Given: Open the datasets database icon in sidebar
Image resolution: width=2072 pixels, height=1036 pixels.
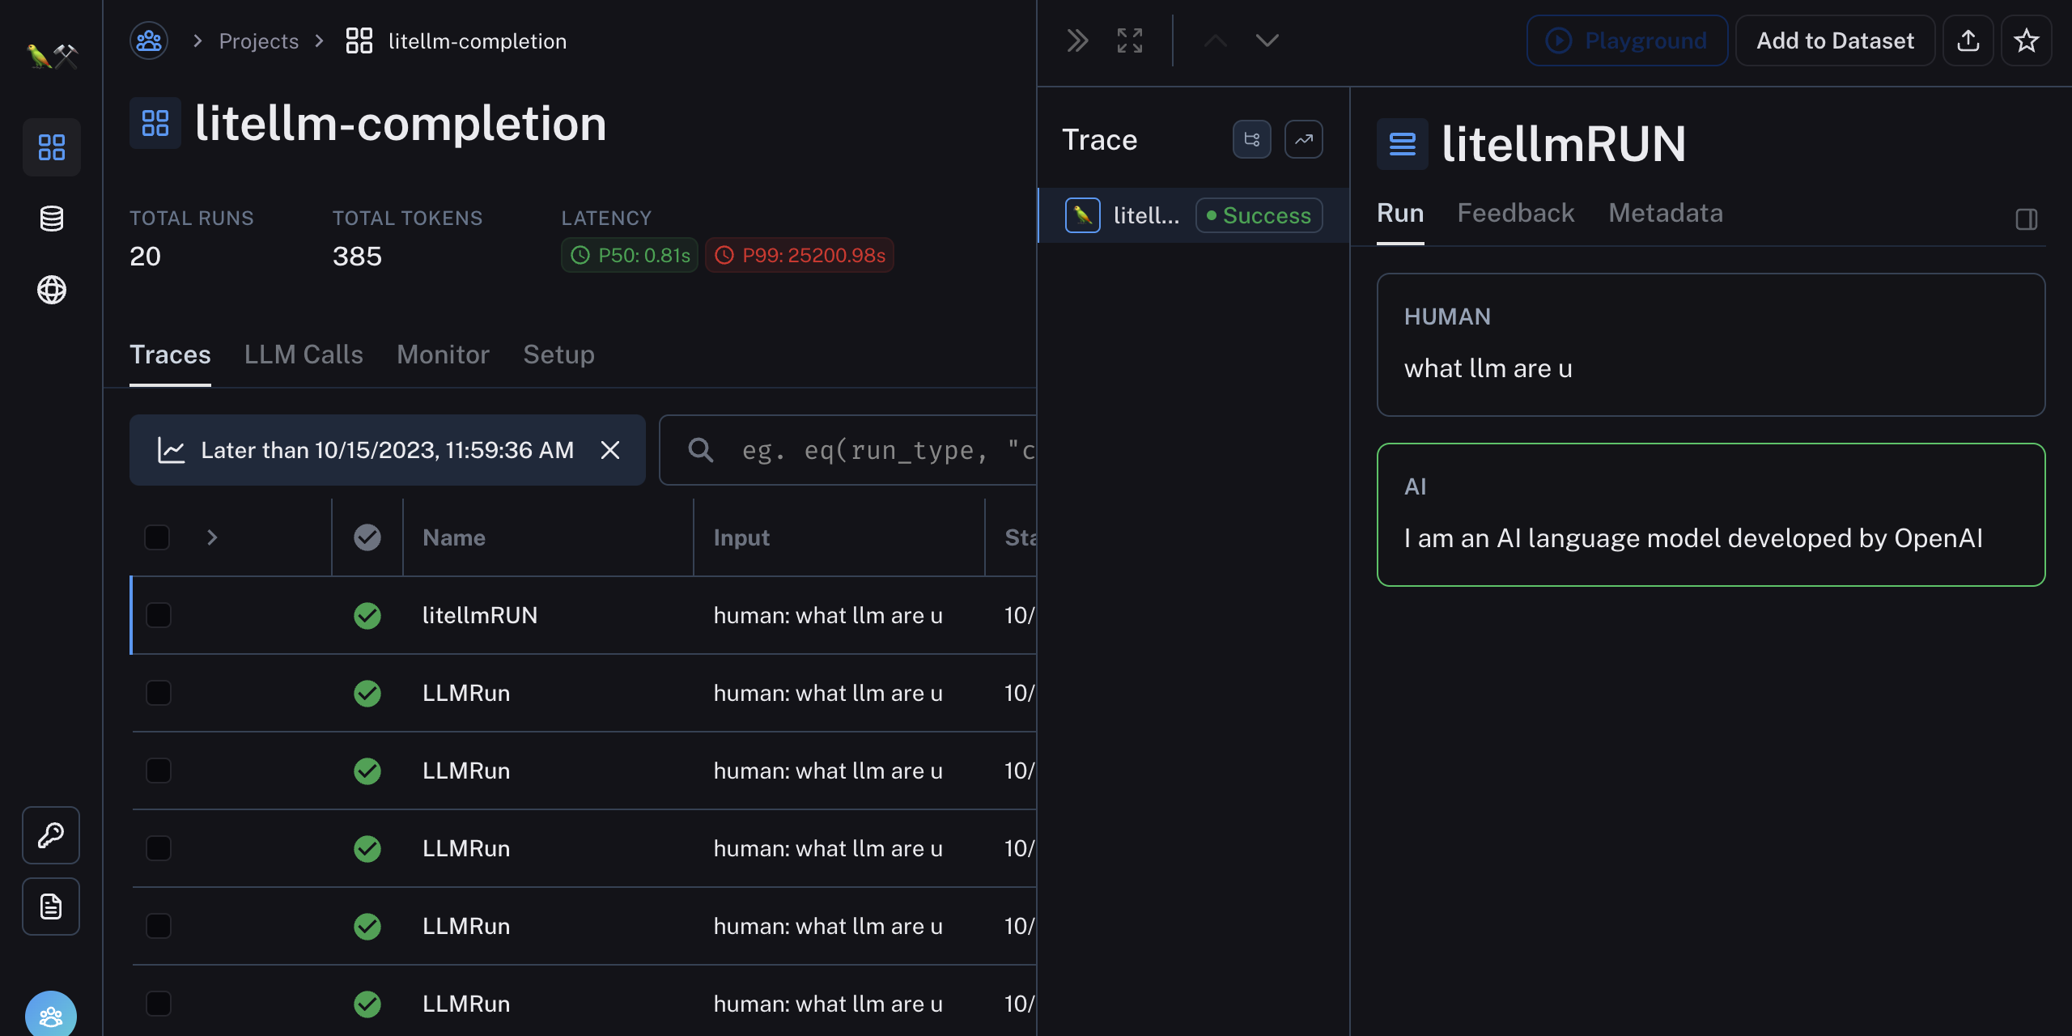Looking at the screenshot, I should click(x=51, y=219).
